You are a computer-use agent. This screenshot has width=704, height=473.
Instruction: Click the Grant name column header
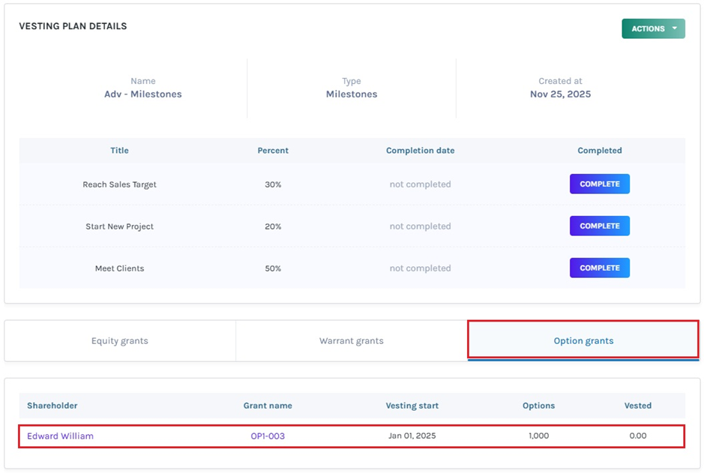pos(268,406)
